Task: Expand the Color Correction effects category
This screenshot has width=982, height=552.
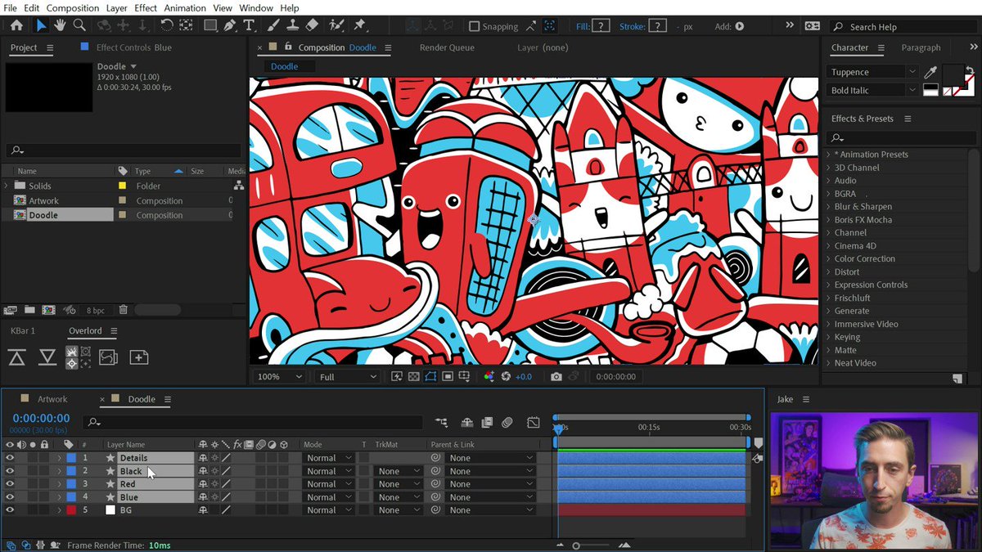Action: [828, 258]
